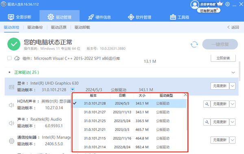Screen dimensions: 244x154
Task: Switch to the 硬件信息 hardware info tab
Action: click(x=100, y=17)
